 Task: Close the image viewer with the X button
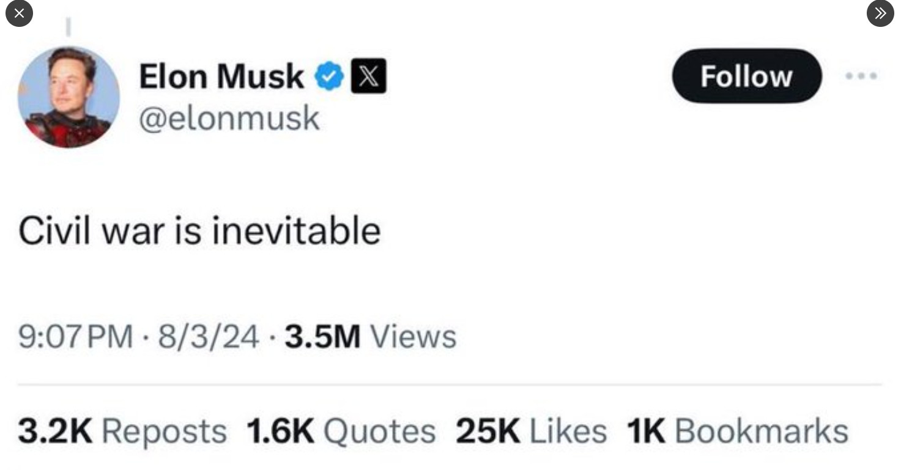click(19, 14)
